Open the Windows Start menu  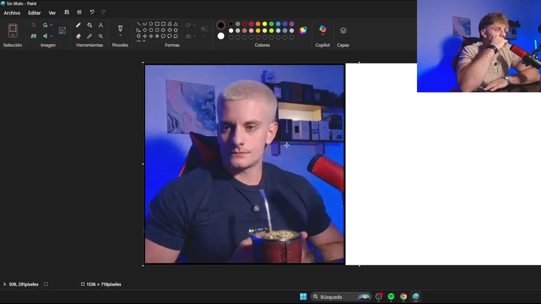(x=303, y=297)
